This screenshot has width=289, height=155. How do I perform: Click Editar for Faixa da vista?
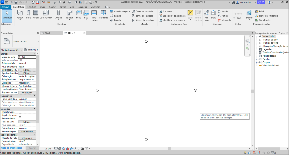(27, 122)
